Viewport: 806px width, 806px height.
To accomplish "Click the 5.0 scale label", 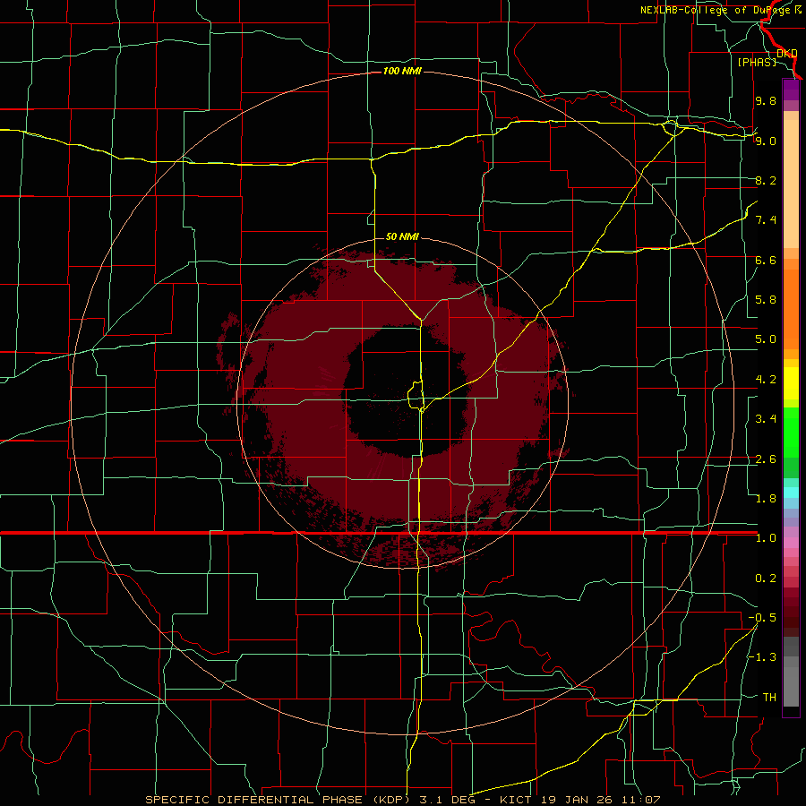I will [766, 339].
